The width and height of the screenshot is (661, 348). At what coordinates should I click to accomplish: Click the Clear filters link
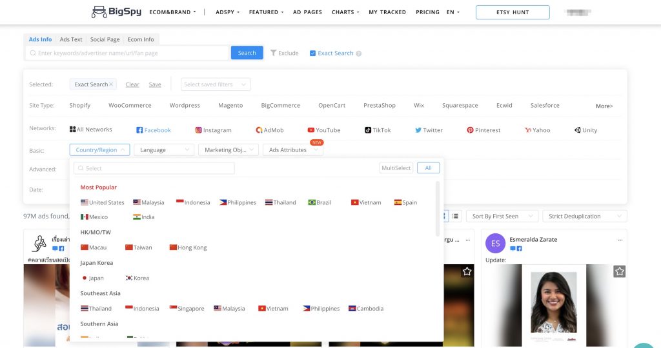point(132,84)
